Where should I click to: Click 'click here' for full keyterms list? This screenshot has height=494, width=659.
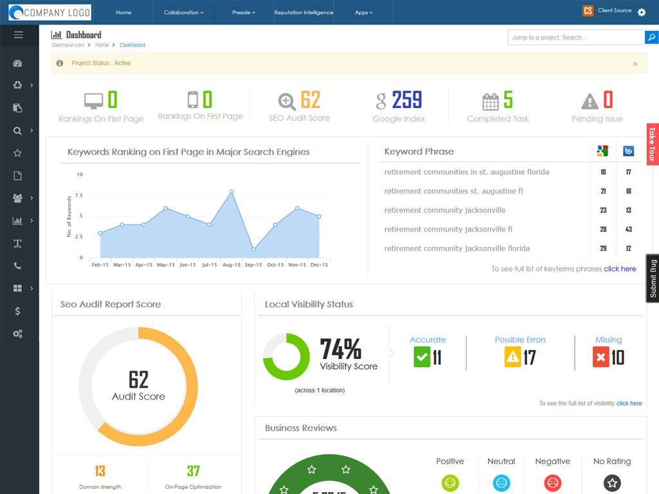[620, 269]
